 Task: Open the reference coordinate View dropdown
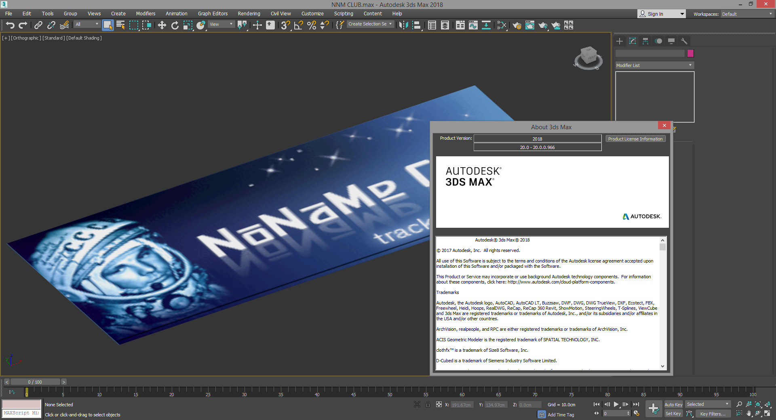pos(221,24)
